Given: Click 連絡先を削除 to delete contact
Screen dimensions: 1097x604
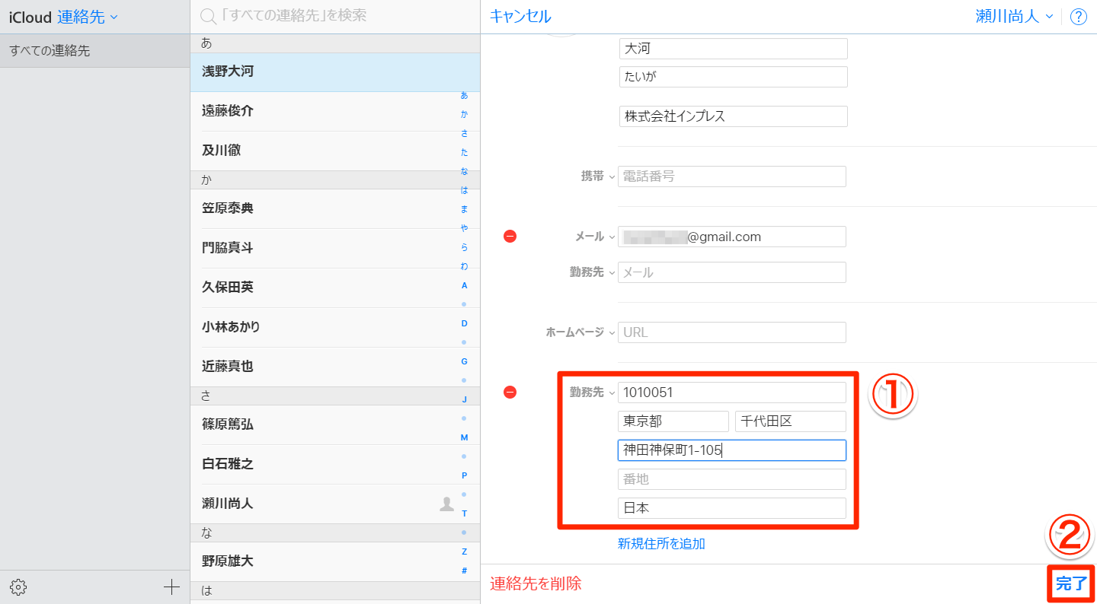Looking at the screenshot, I should click(x=536, y=583).
